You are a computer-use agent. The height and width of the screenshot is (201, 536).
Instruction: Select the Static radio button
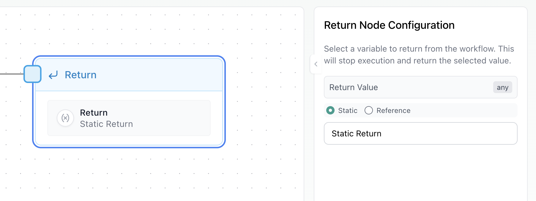[330, 110]
